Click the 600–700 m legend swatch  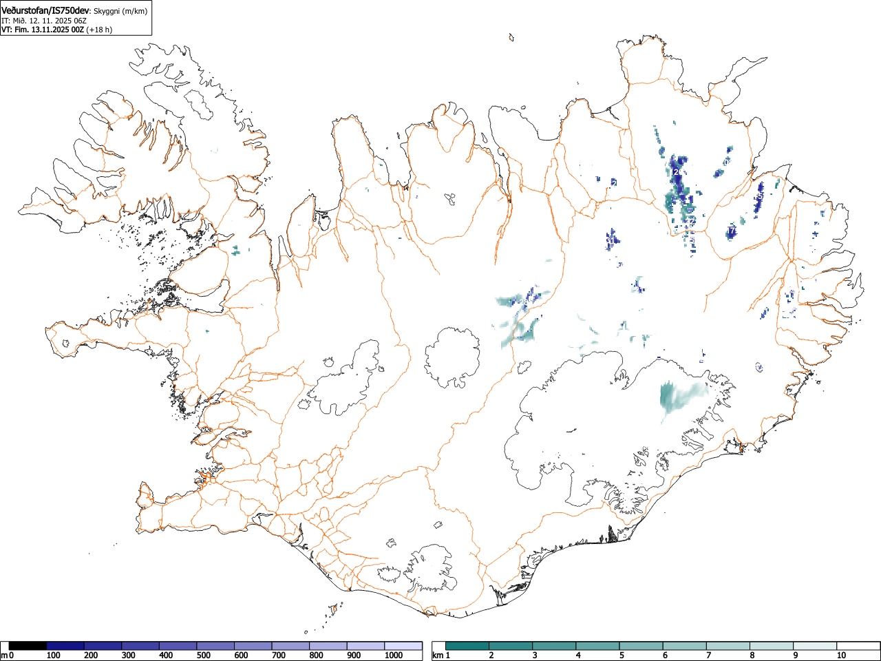coord(253,646)
